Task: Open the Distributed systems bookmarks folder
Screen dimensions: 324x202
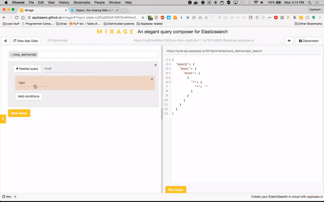Action: pyautogui.click(x=119, y=24)
